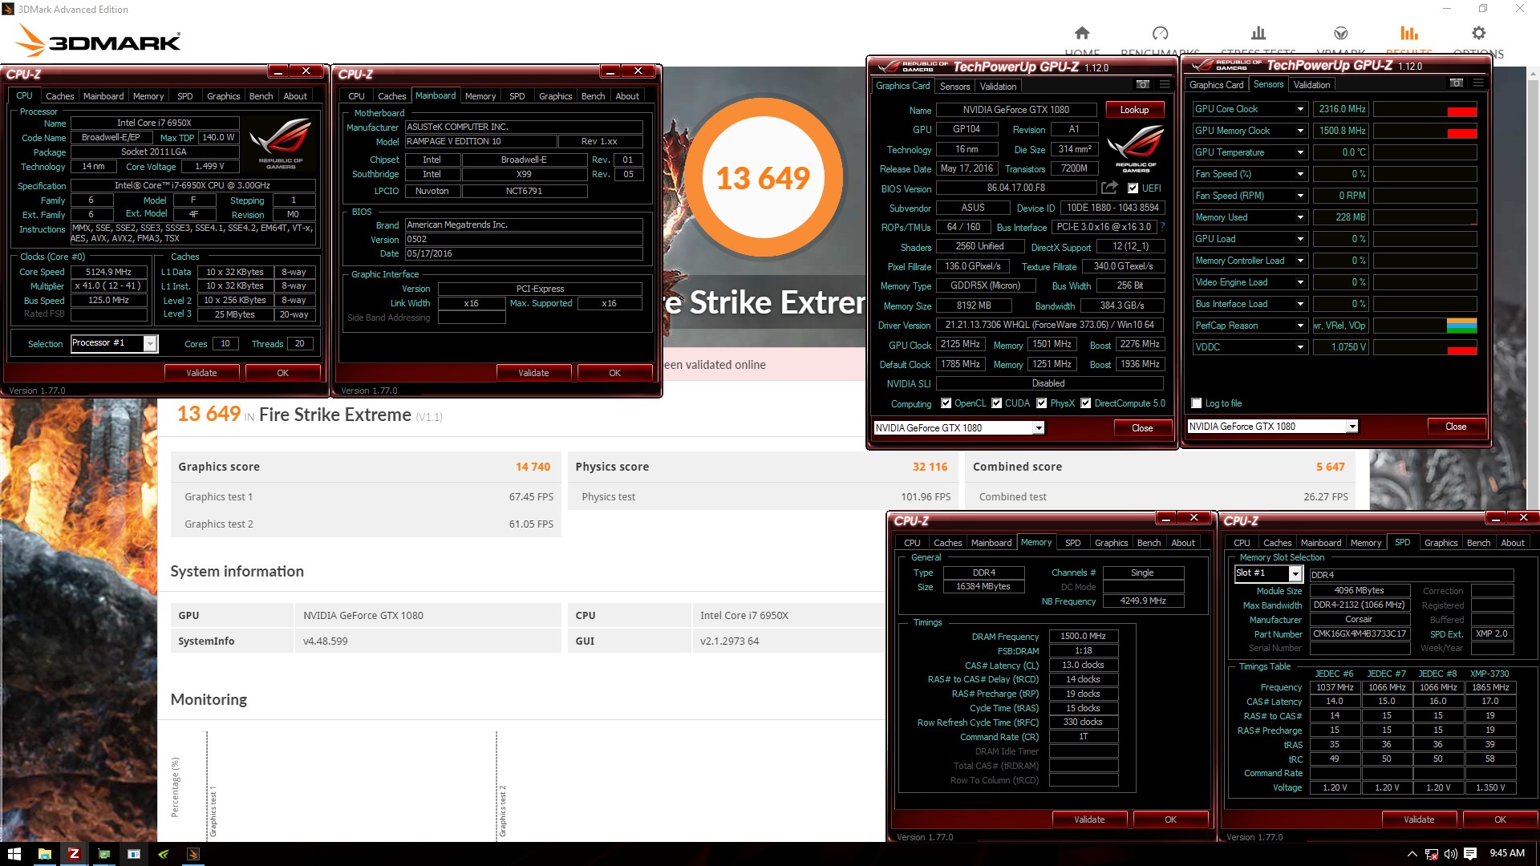Open the 3DMark Benchmarks gauge icon

tap(1160, 33)
